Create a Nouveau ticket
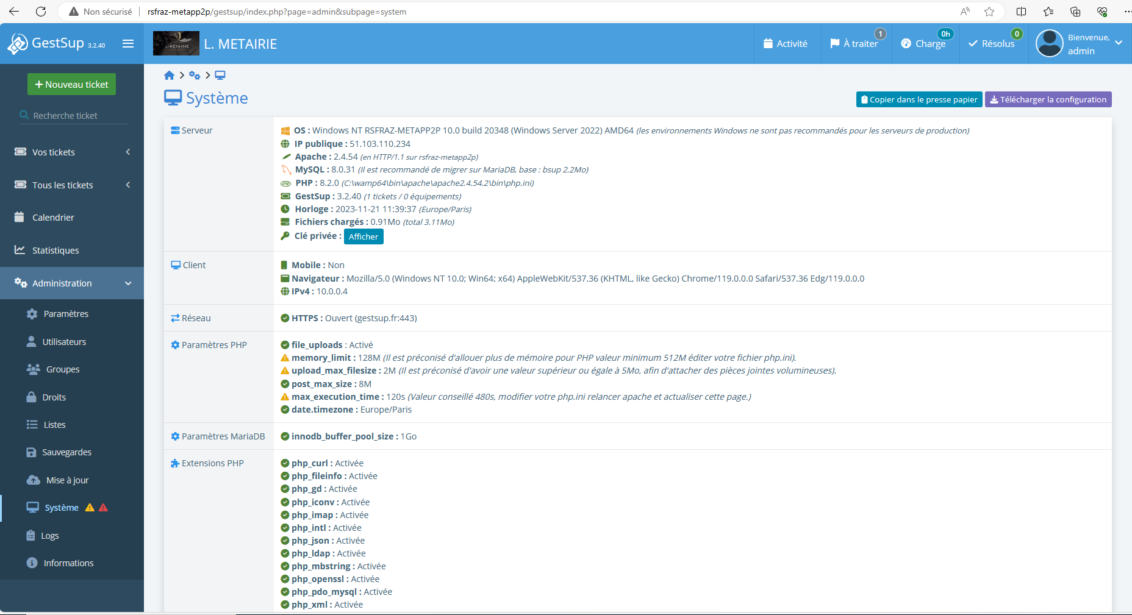The width and height of the screenshot is (1132, 615). click(x=71, y=84)
